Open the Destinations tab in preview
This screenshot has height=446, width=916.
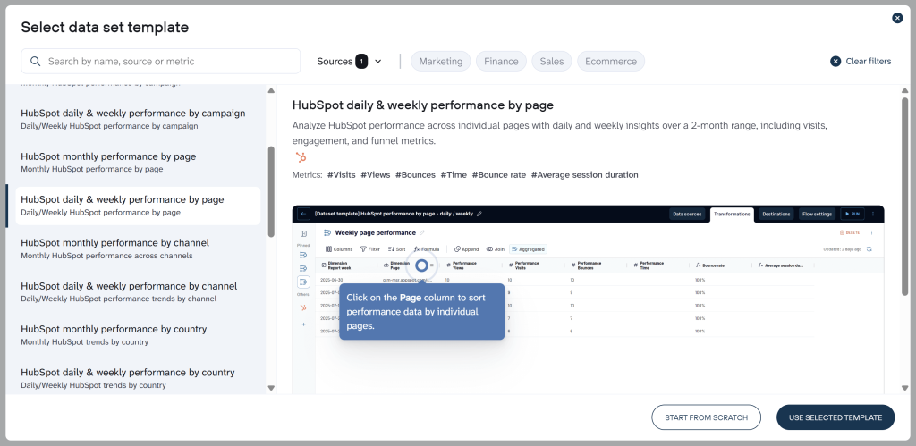(776, 214)
